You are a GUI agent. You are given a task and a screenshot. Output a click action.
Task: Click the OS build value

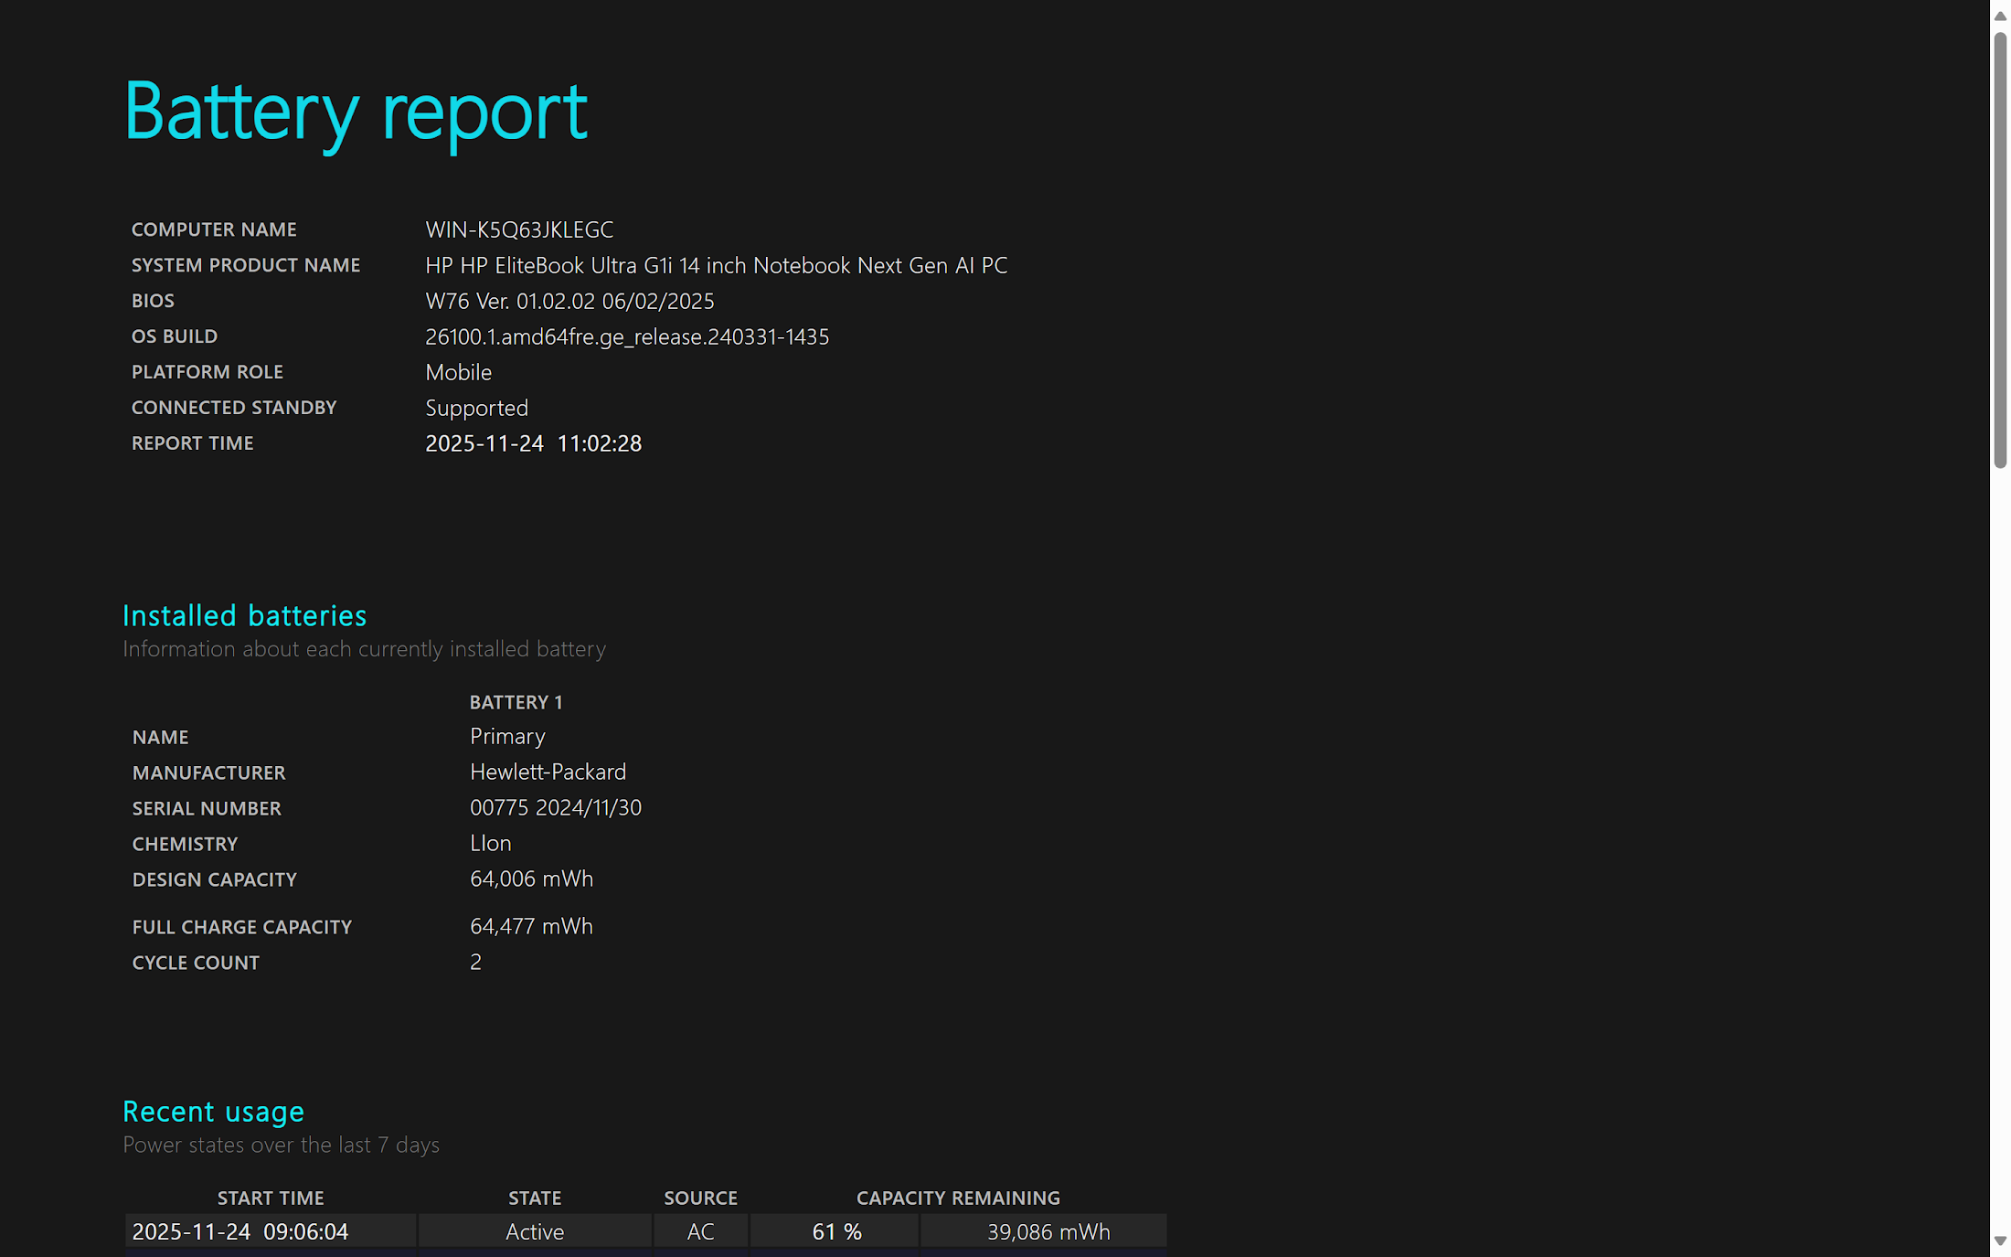pyautogui.click(x=626, y=336)
